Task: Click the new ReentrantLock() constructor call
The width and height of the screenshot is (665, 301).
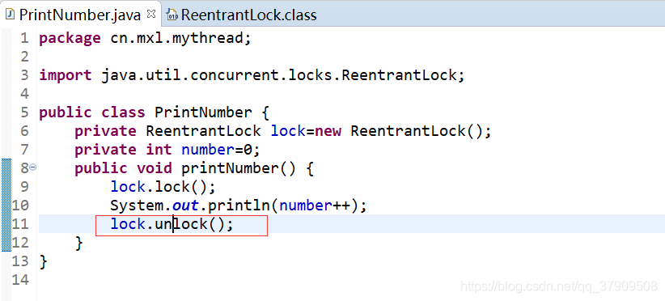Action: click(x=402, y=131)
